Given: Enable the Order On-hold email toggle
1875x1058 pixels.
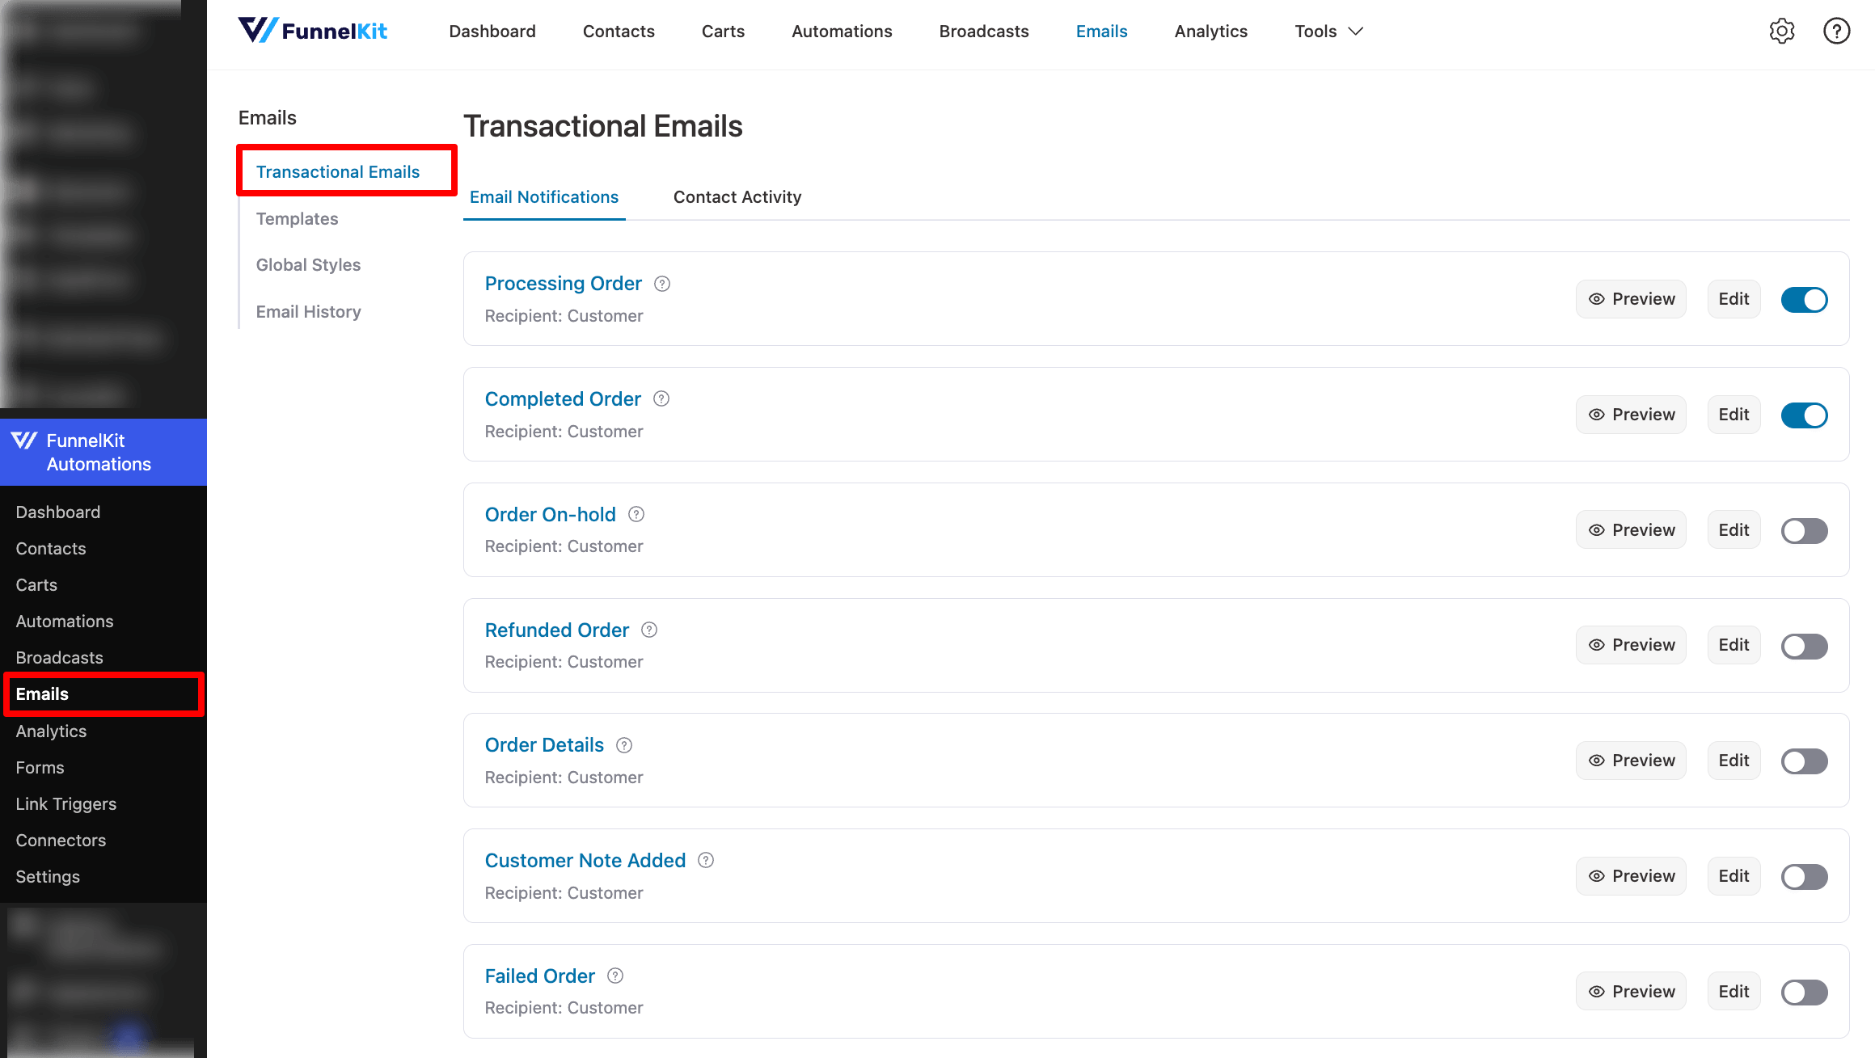Looking at the screenshot, I should tap(1804, 530).
